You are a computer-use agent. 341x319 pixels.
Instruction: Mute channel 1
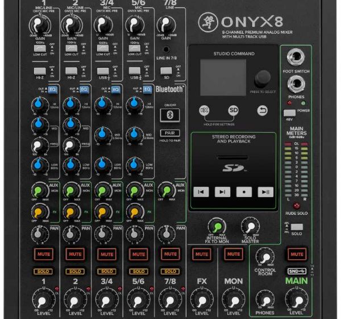tap(44, 254)
